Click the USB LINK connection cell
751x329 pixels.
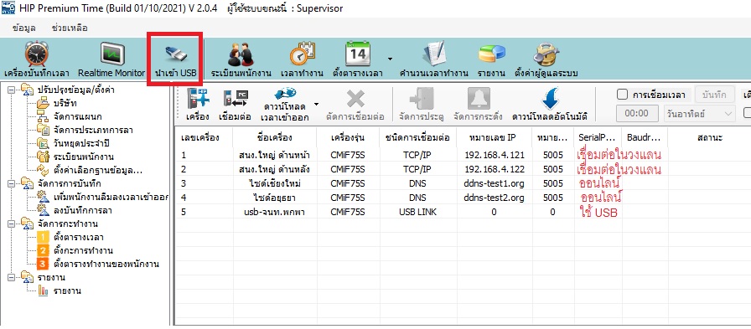point(417,212)
